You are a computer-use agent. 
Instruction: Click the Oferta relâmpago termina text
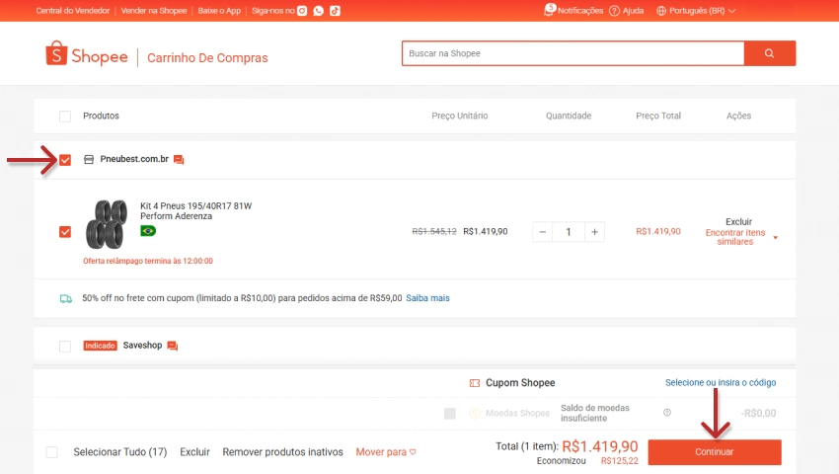(x=148, y=261)
